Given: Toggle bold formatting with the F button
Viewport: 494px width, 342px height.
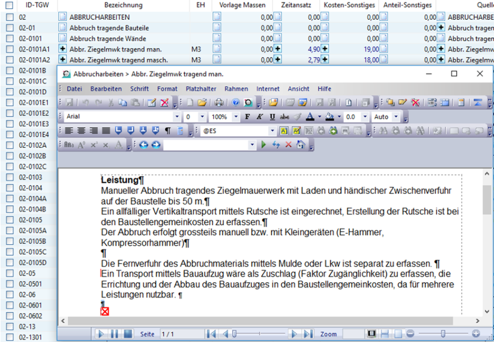Looking at the screenshot, I should [248, 117].
